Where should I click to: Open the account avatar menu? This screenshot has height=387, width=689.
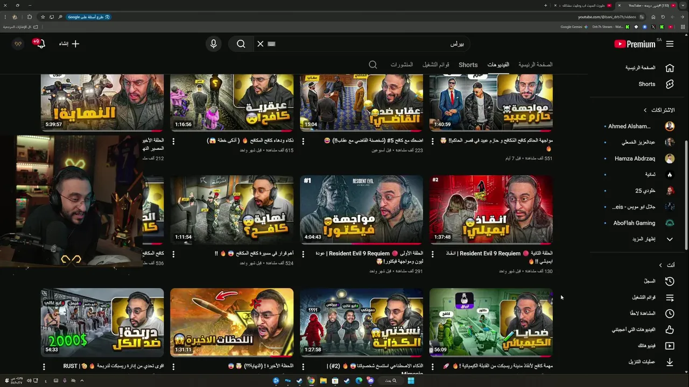[18, 44]
